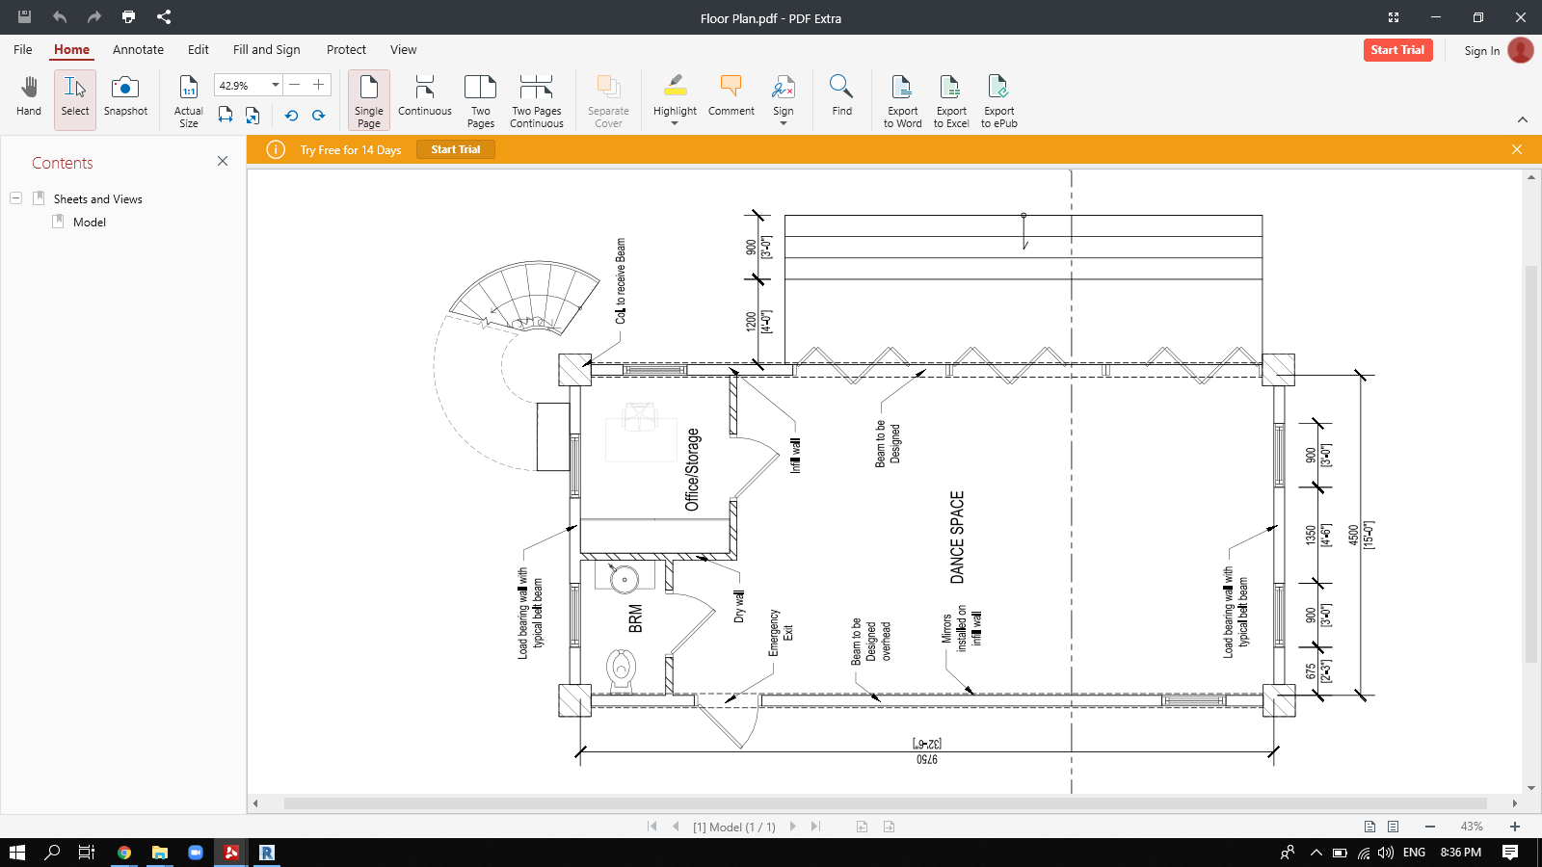This screenshot has height=867, width=1542.
Task: Toggle Continuous page view
Action: (424, 96)
